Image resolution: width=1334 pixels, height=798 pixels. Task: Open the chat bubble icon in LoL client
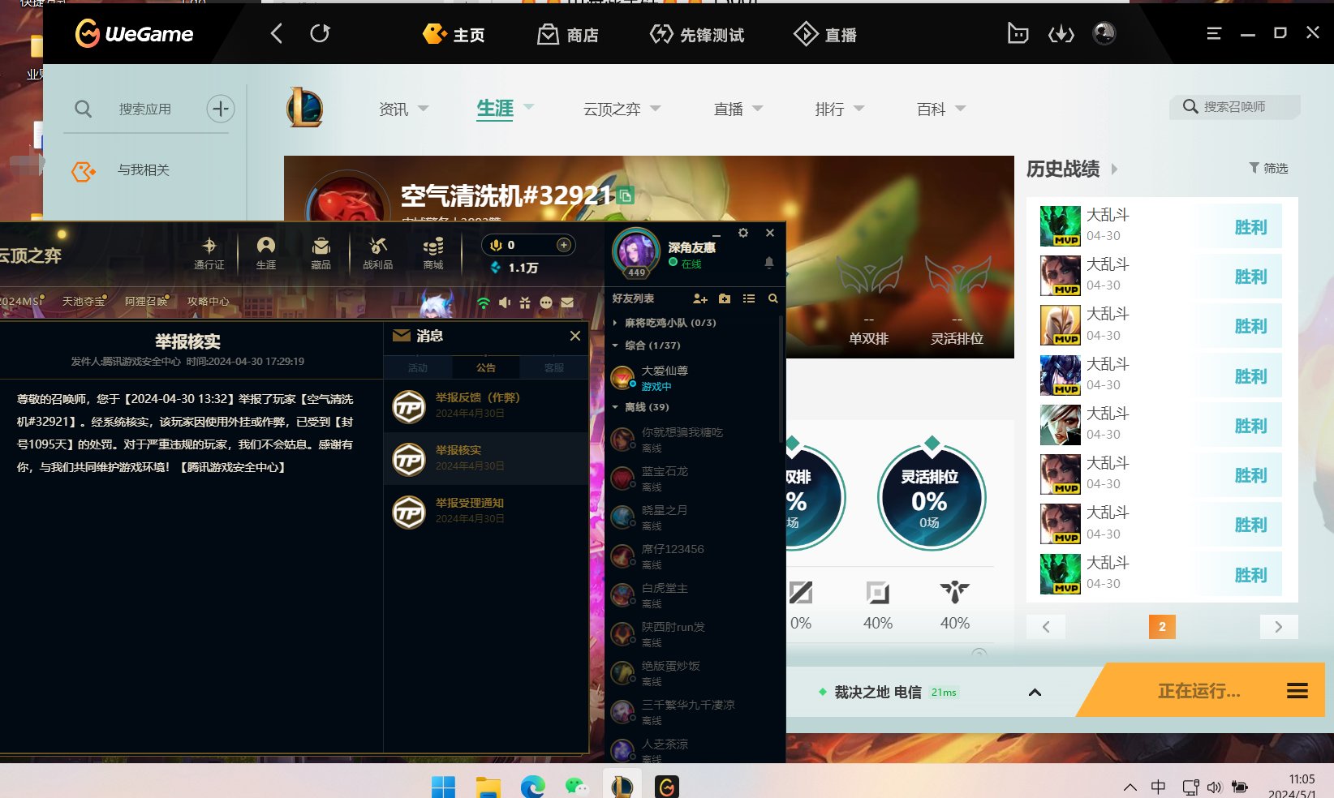[546, 302]
